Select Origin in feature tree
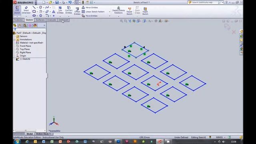Screen dimensions: 256x144 pos(21,56)
